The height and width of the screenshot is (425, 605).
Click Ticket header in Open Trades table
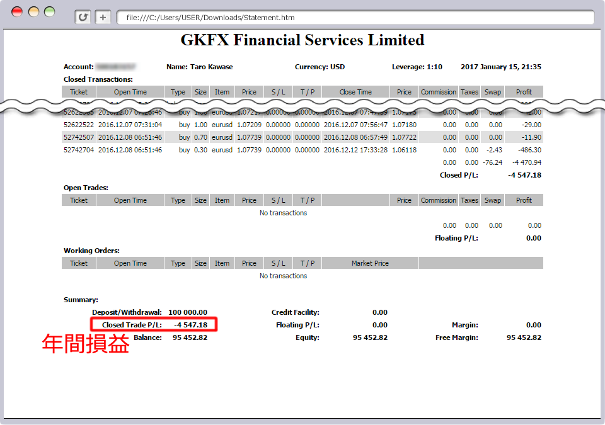(79, 200)
